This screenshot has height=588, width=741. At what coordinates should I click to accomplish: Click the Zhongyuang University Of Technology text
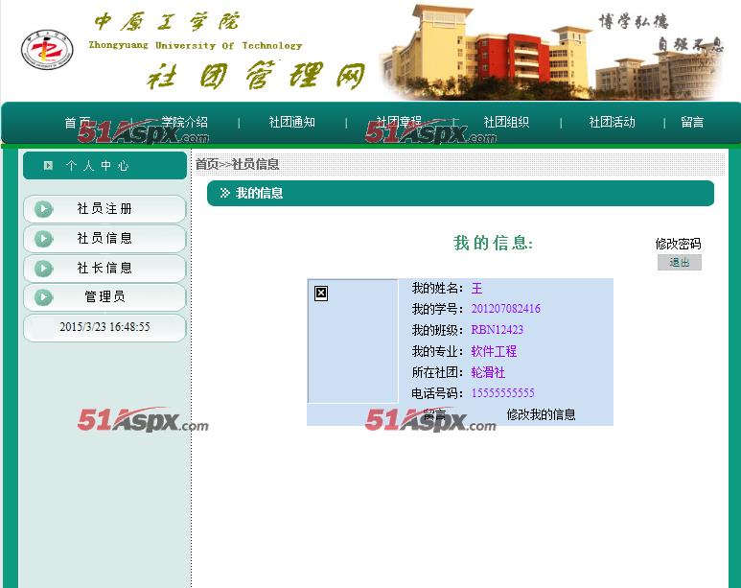(x=196, y=45)
